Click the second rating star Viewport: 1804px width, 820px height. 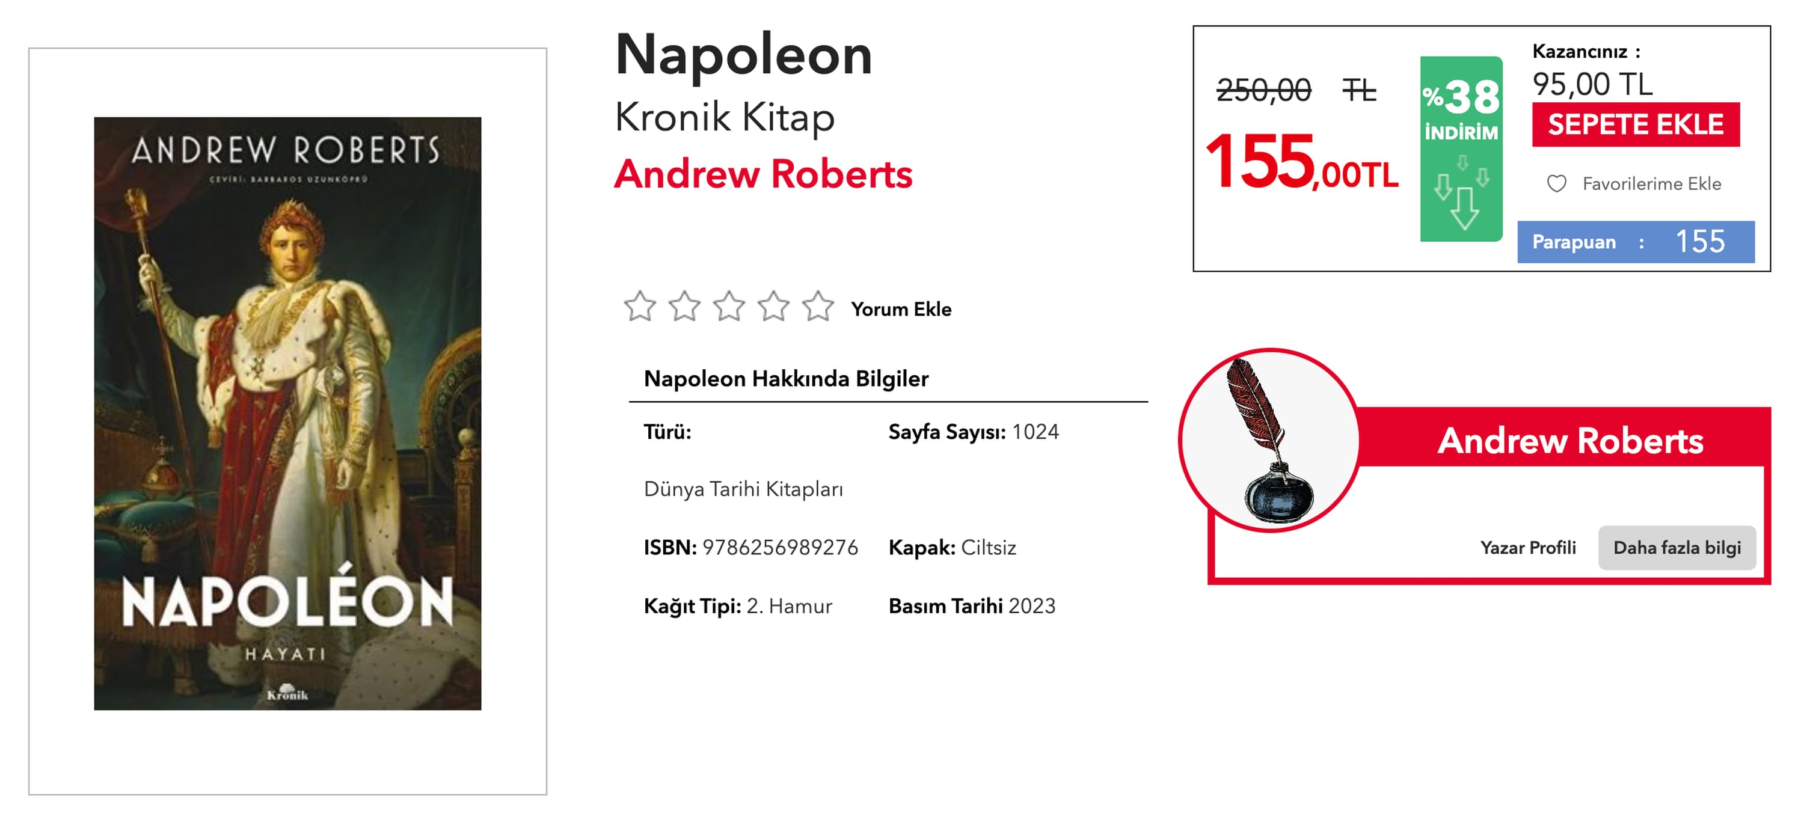[x=684, y=307]
